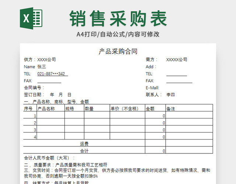Click the 'A4打印/自动公式/内容可修改' subtitle
The image size is (236, 184).
118,34
